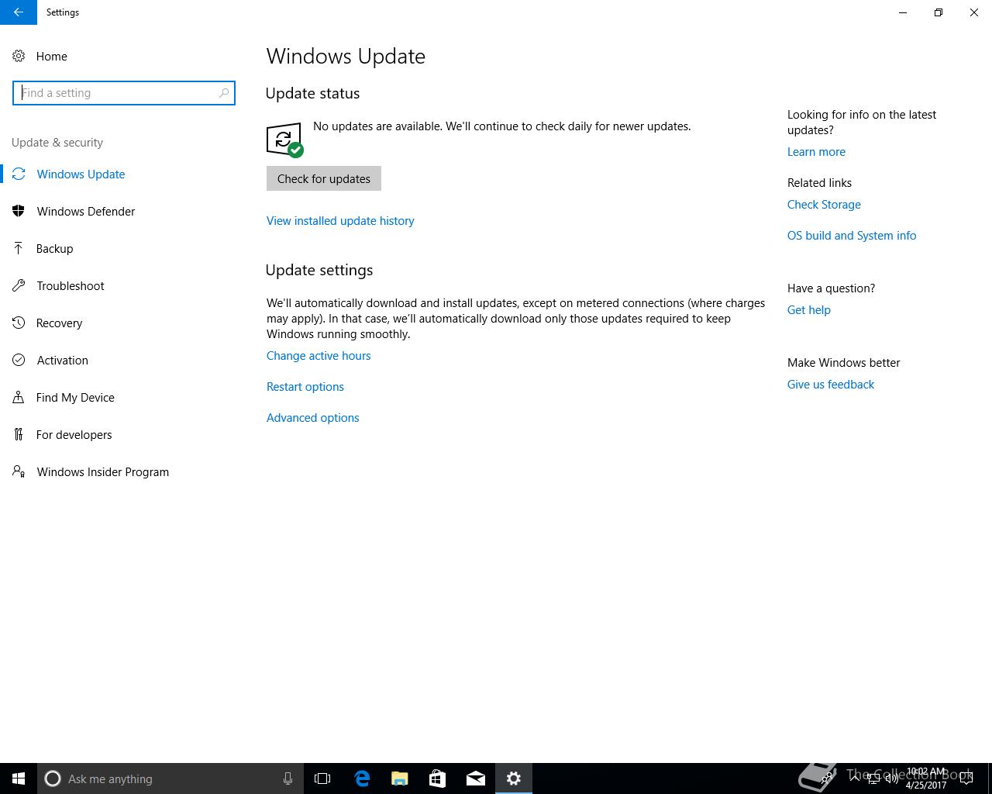The height and width of the screenshot is (794, 992).
Task: Click the Backup upload arrow icon
Action: [19, 248]
